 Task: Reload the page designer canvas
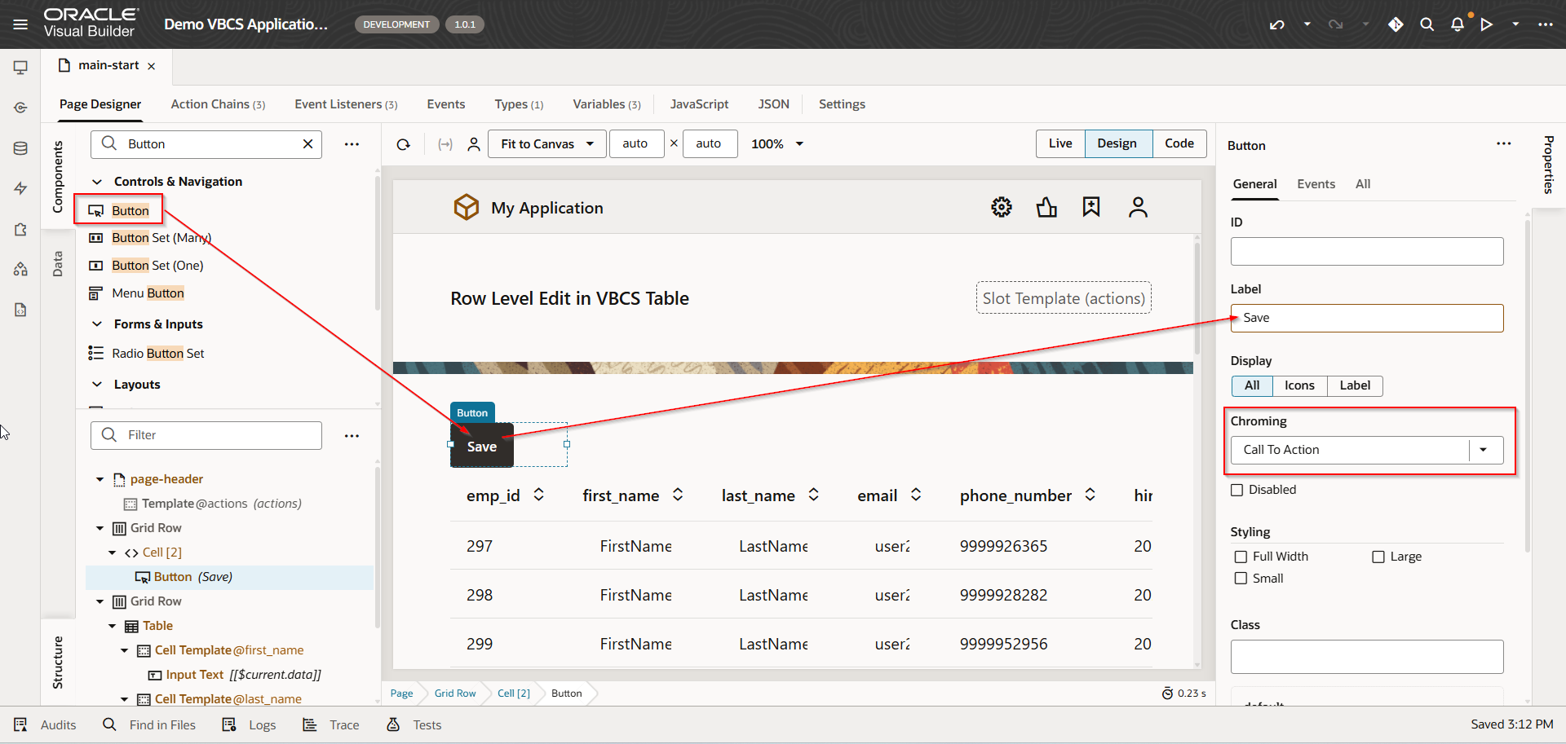click(404, 144)
